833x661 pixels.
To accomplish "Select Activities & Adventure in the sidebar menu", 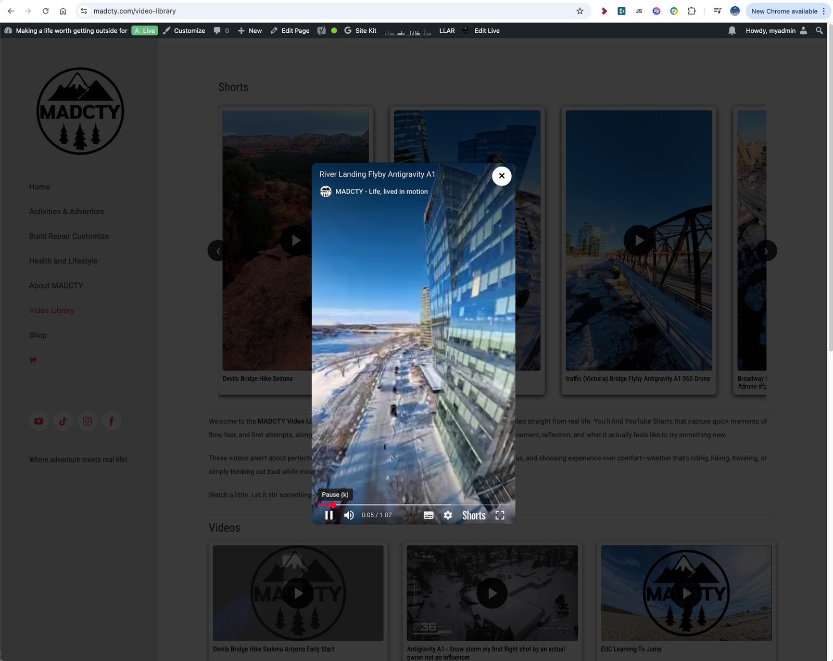I will tap(67, 211).
